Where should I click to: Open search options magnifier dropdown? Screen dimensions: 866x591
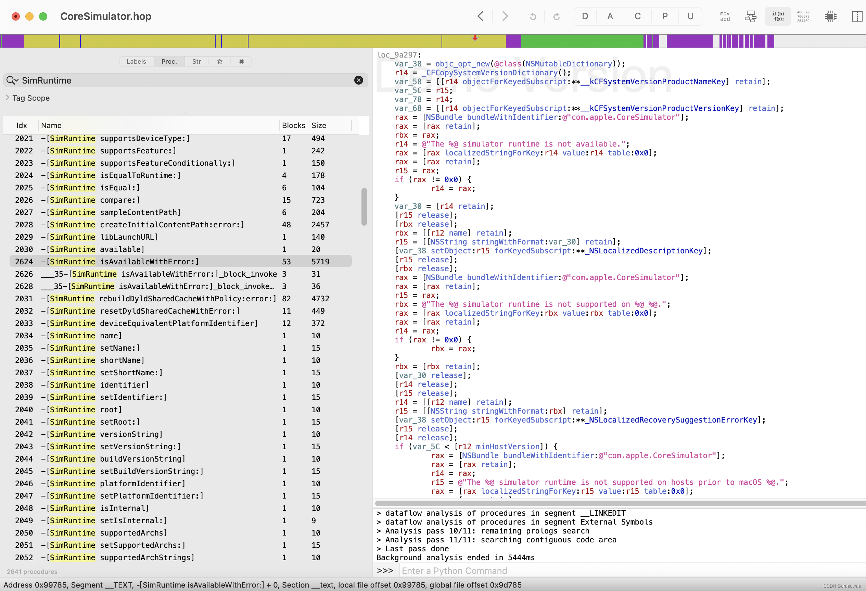click(12, 80)
